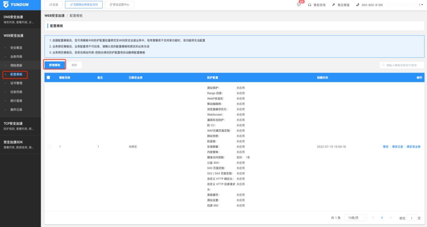Click the 回源 SNI config label
Image resolution: width=427 pixels, height=227 pixels.
click(x=213, y=205)
